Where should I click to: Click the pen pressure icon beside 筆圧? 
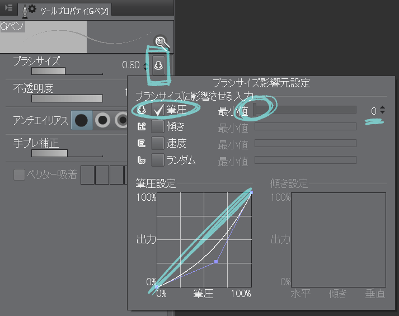(x=142, y=111)
